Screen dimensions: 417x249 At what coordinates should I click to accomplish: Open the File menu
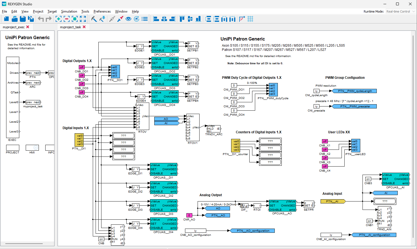tap(4, 11)
